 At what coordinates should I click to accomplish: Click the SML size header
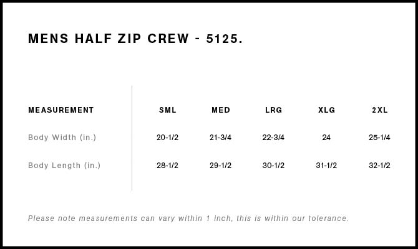[168, 110]
